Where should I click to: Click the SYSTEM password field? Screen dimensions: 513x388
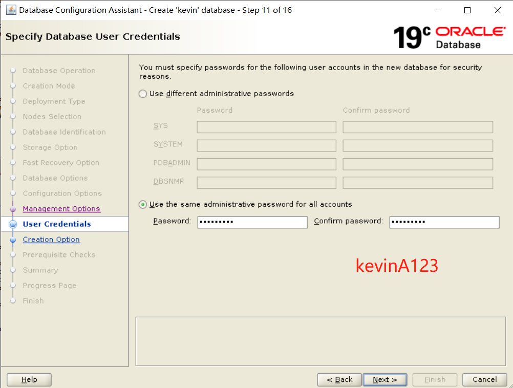(x=266, y=145)
